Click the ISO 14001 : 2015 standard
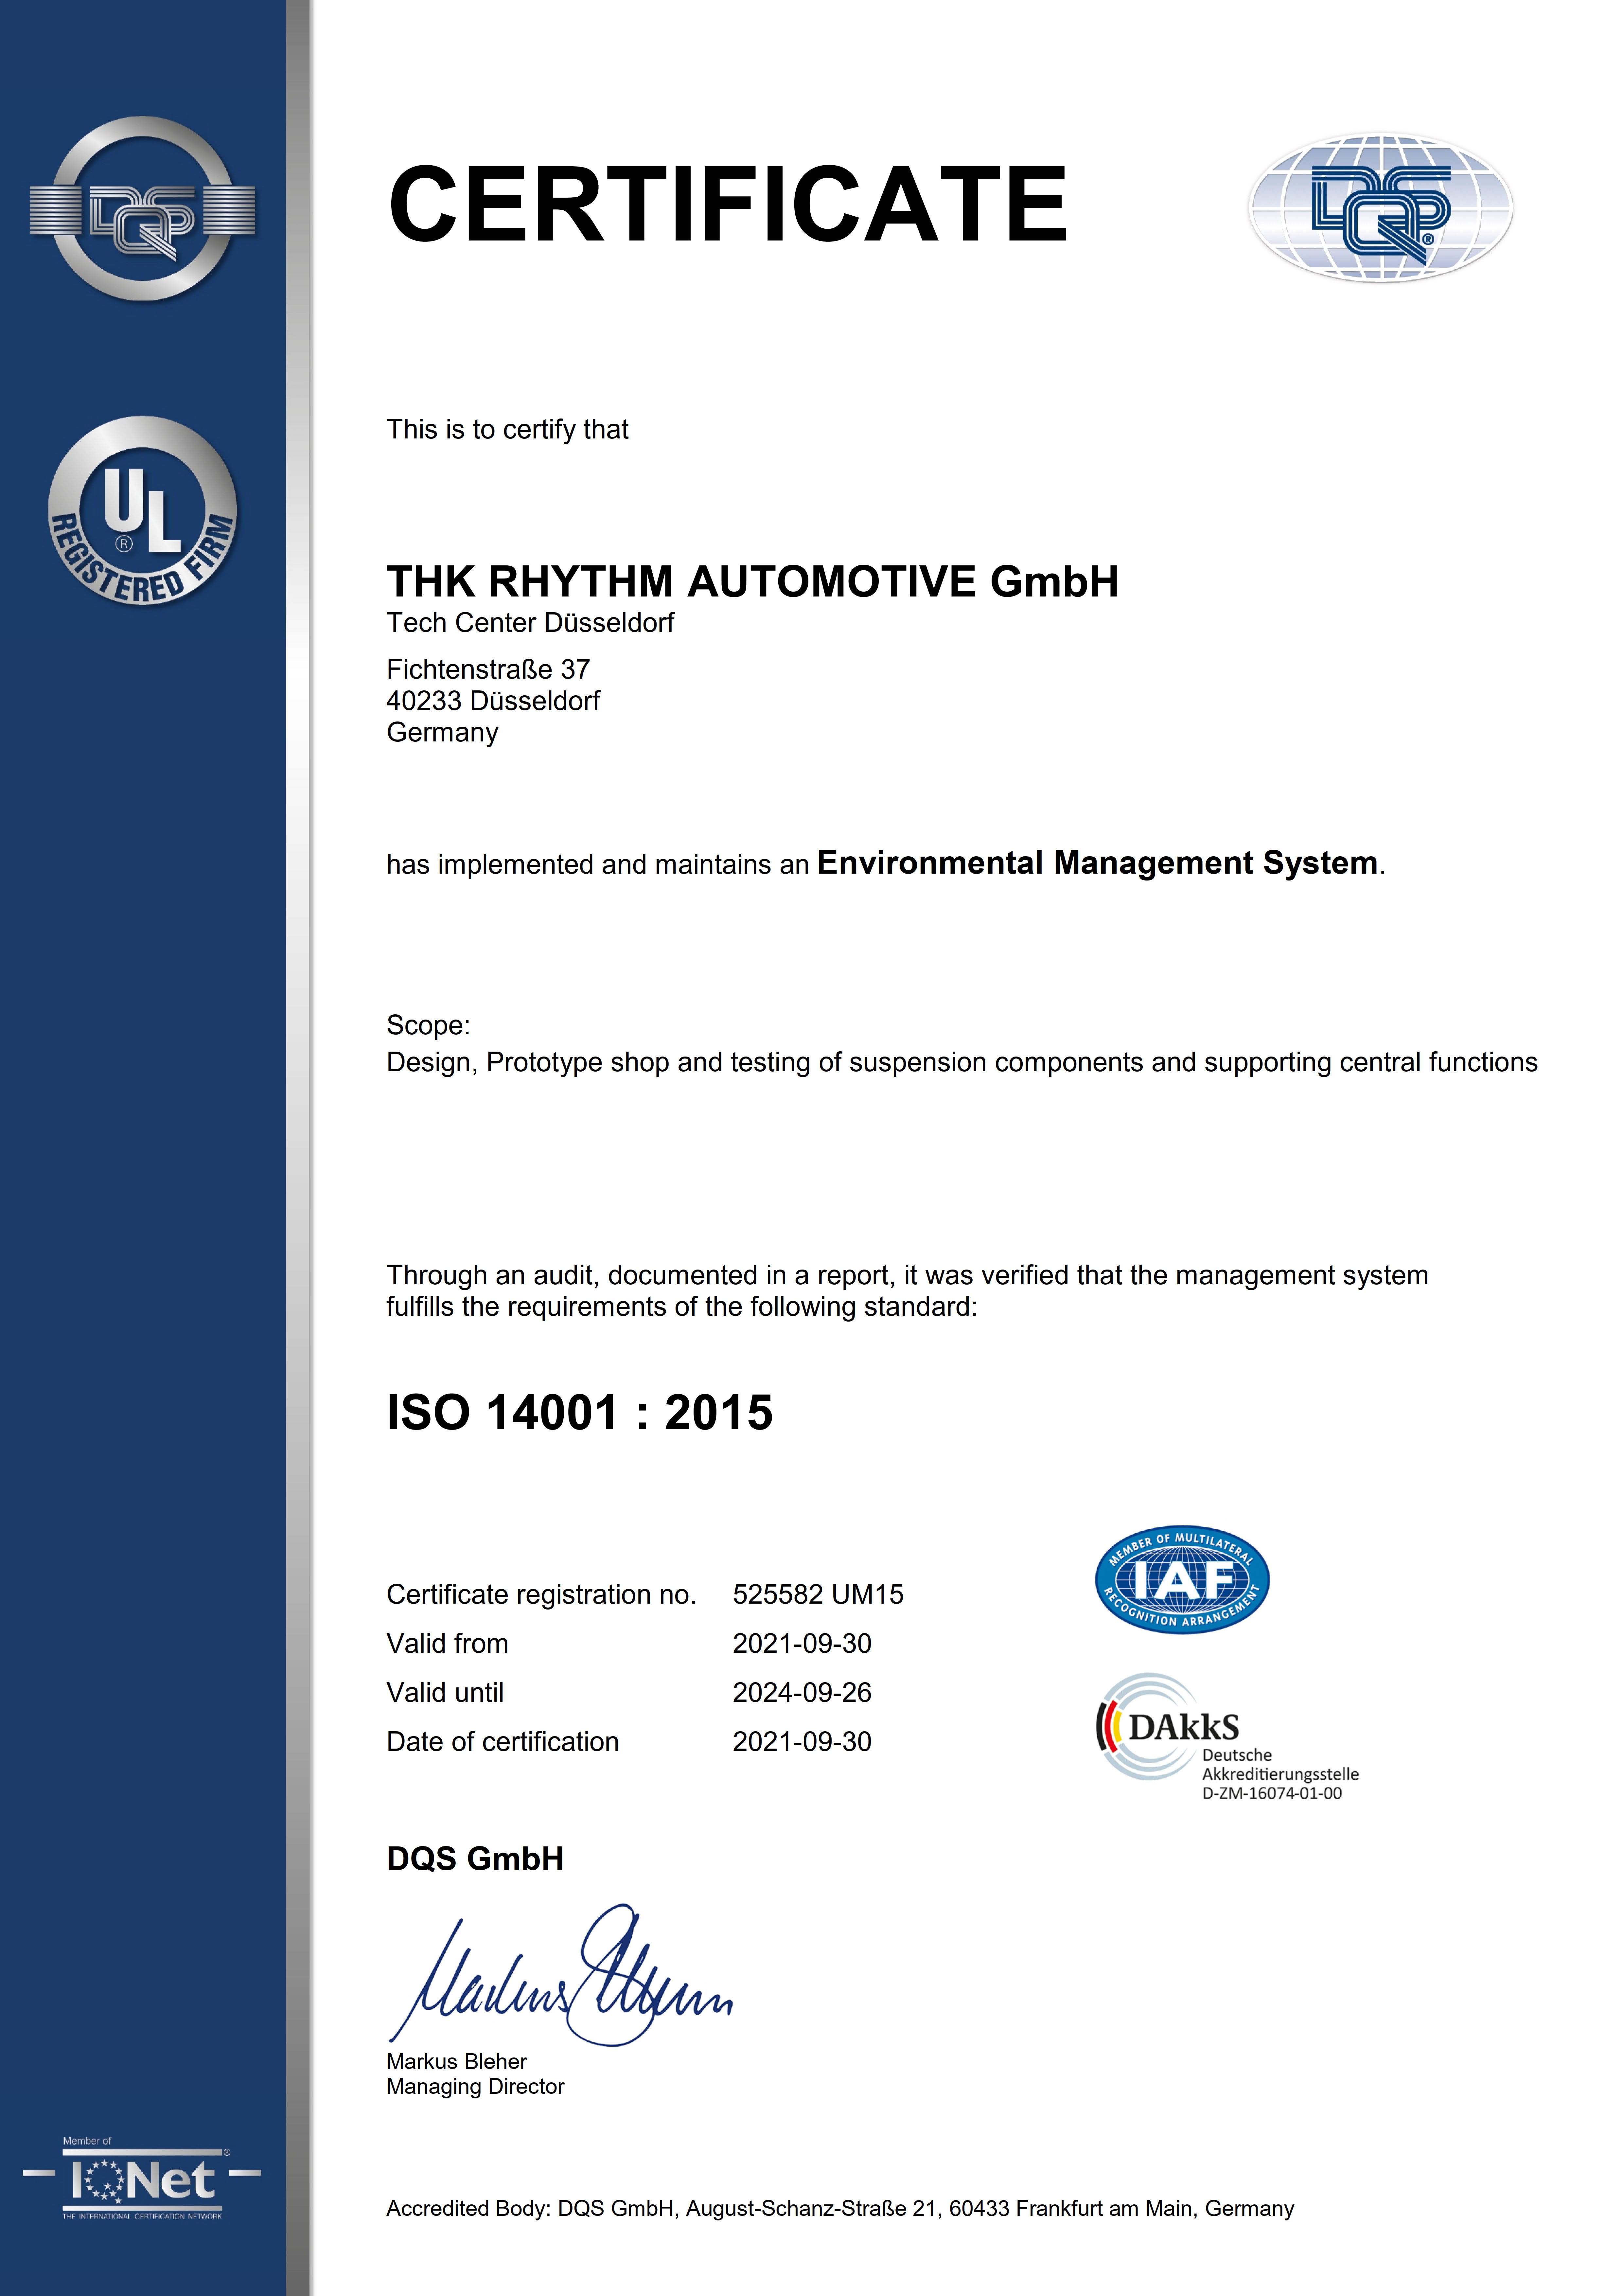Screen dimensions: 1622x2296 580,1413
